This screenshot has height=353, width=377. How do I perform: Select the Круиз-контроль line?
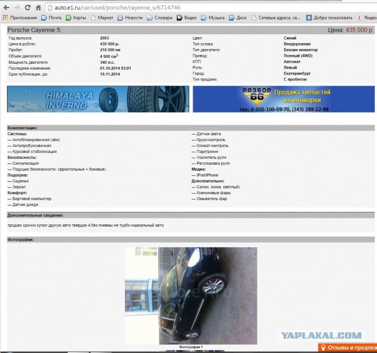(209, 140)
